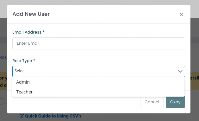
Task: Cancel adding the new user
Action: 152,102
